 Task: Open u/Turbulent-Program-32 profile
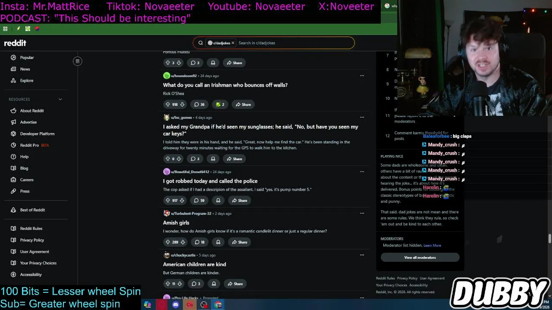click(x=191, y=214)
